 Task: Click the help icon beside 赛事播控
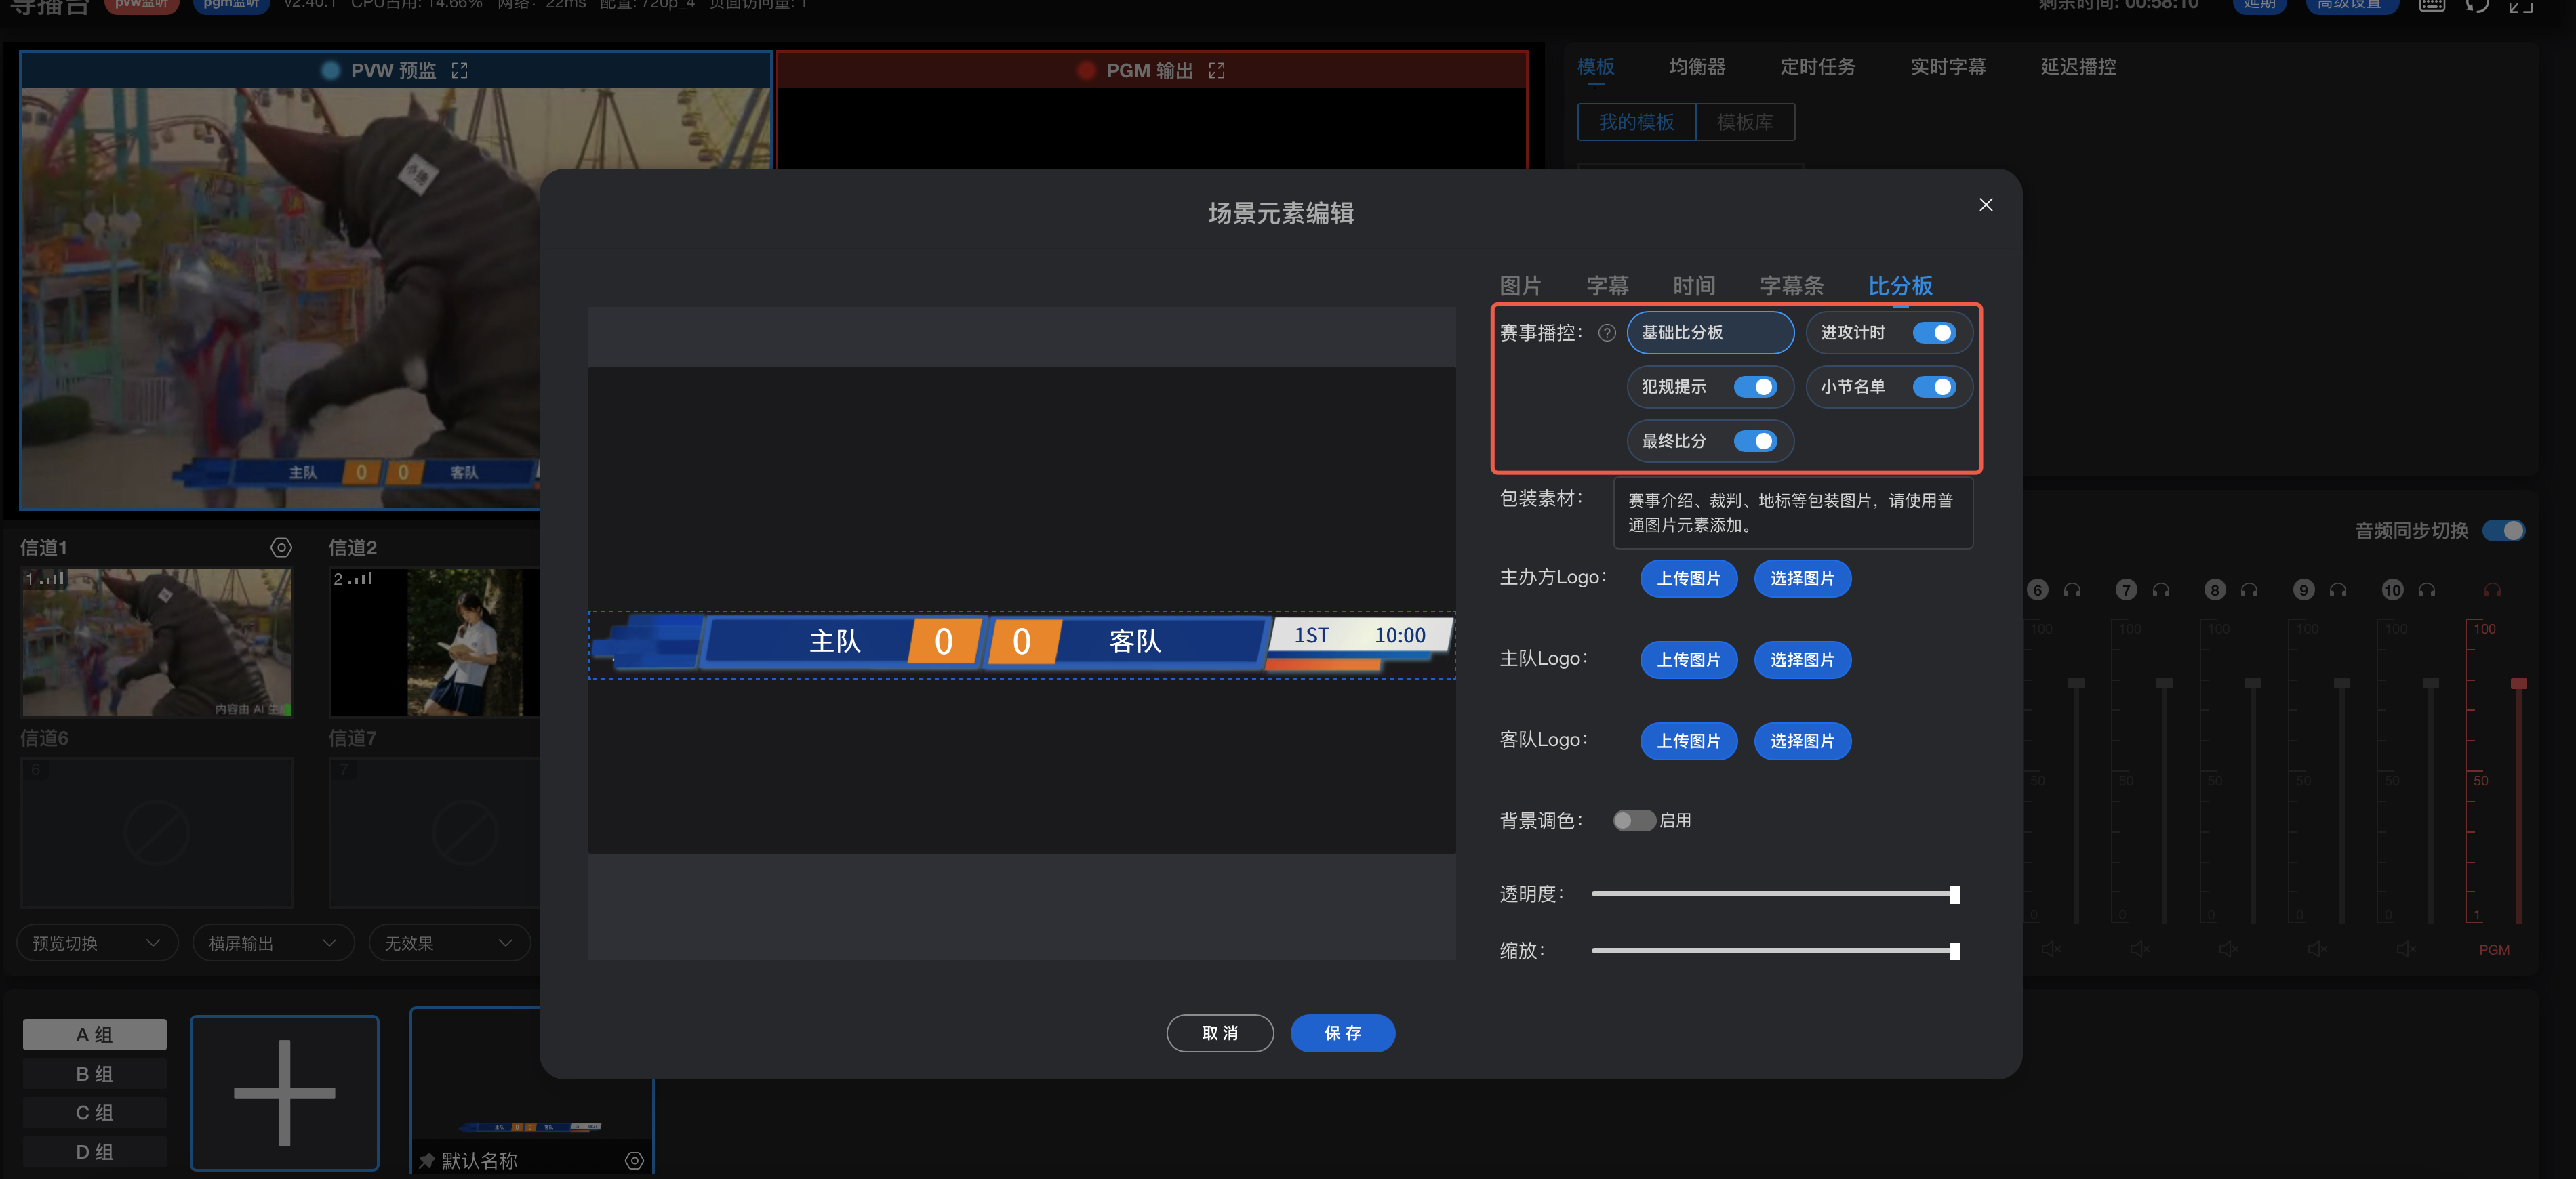pyautogui.click(x=1606, y=333)
